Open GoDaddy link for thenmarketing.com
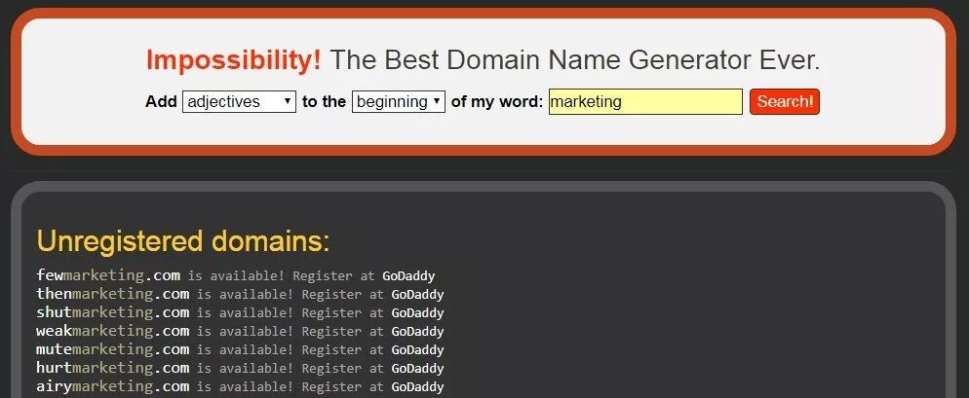This screenshot has width=969, height=398. [x=417, y=294]
